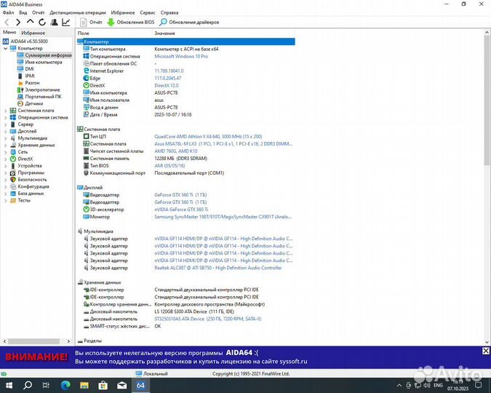Expand the Устройства tree node
The width and height of the screenshot is (491, 393).
[x=5, y=166]
